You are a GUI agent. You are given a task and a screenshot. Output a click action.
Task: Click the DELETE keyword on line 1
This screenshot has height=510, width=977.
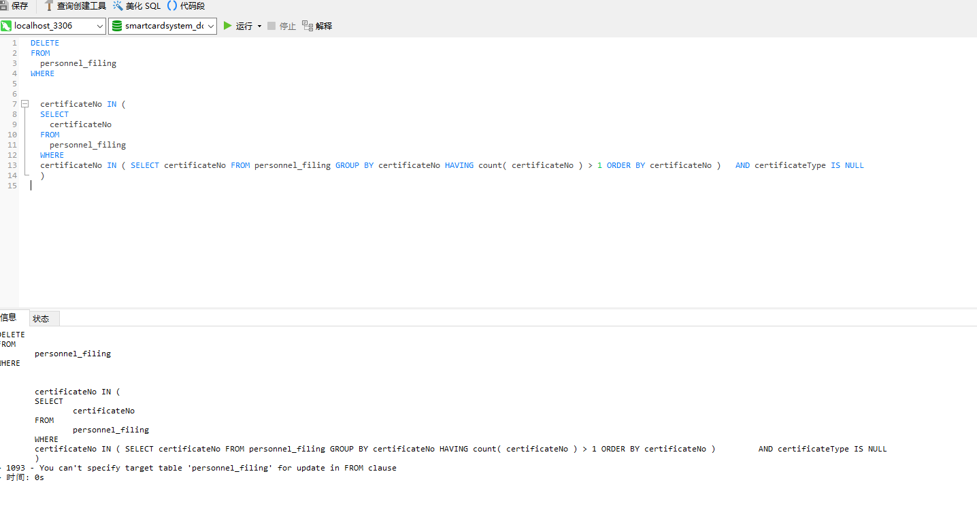45,43
